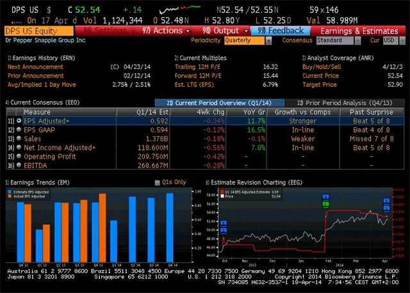Select the Sales row radio icon

[x=19, y=138]
